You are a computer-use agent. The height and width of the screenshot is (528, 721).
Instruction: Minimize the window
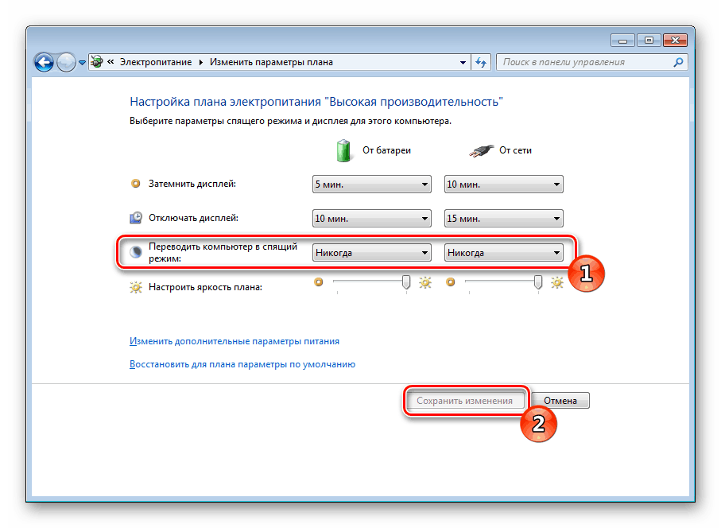pos(622,41)
